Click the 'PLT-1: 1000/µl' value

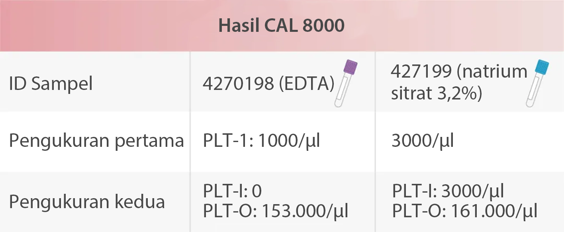tap(261, 141)
